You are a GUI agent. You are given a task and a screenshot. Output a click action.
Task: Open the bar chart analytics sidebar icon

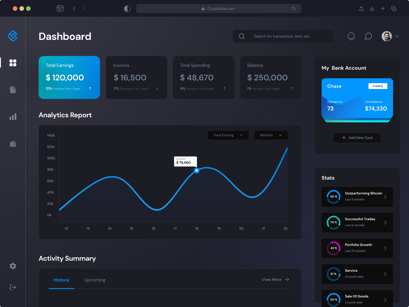(13, 117)
